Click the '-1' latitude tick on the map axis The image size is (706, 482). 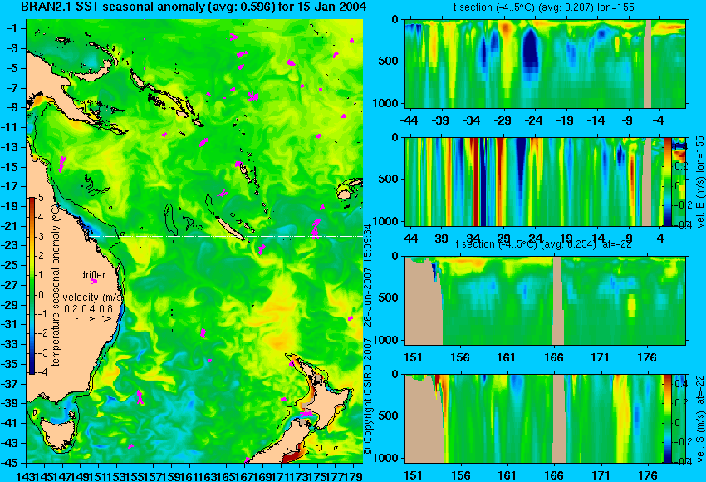[x=12, y=28]
